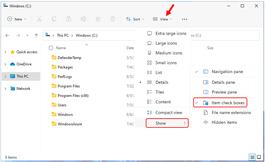Click the OneDrive cloud icon
The image size is (265, 162).
point(12,64)
